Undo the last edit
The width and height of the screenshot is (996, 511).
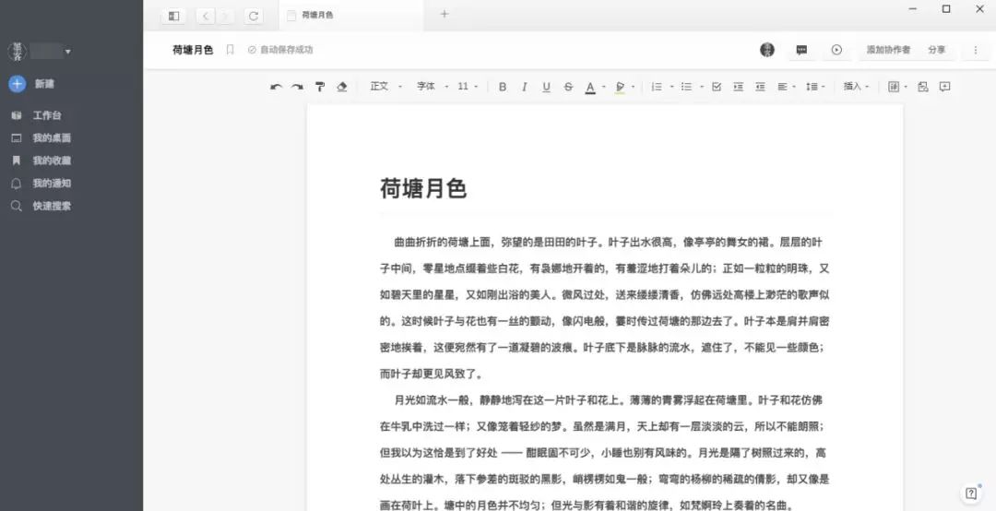(276, 87)
